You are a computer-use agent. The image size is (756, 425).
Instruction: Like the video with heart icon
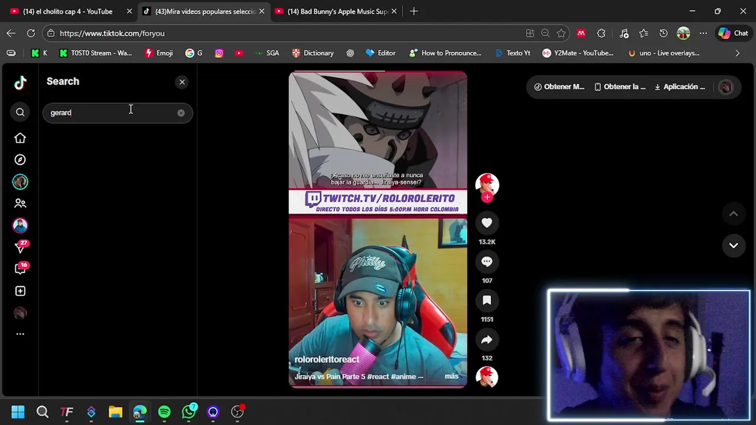tap(487, 223)
